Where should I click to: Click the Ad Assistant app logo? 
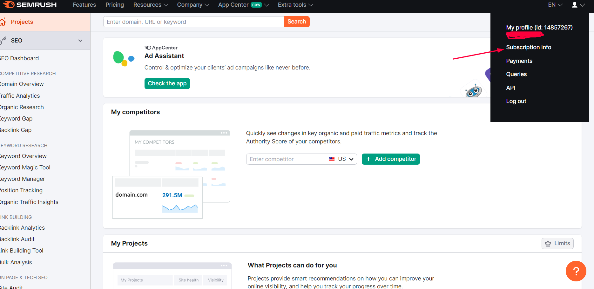click(124, 59)
